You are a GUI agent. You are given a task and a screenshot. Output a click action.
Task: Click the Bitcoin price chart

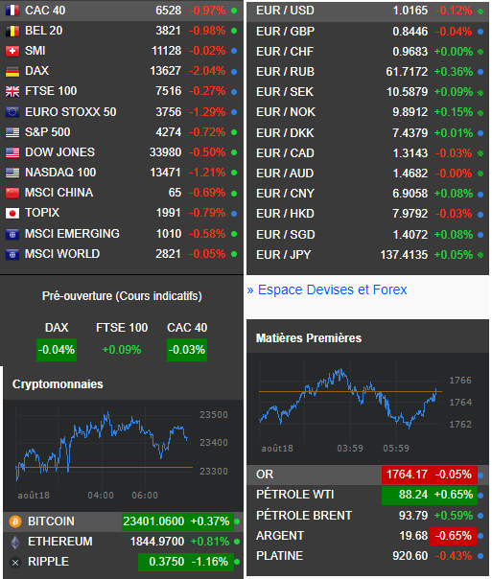tap(122, 453)
